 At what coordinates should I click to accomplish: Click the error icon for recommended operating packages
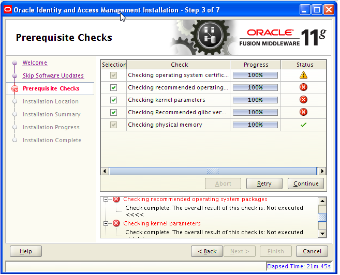coord(303,87)
